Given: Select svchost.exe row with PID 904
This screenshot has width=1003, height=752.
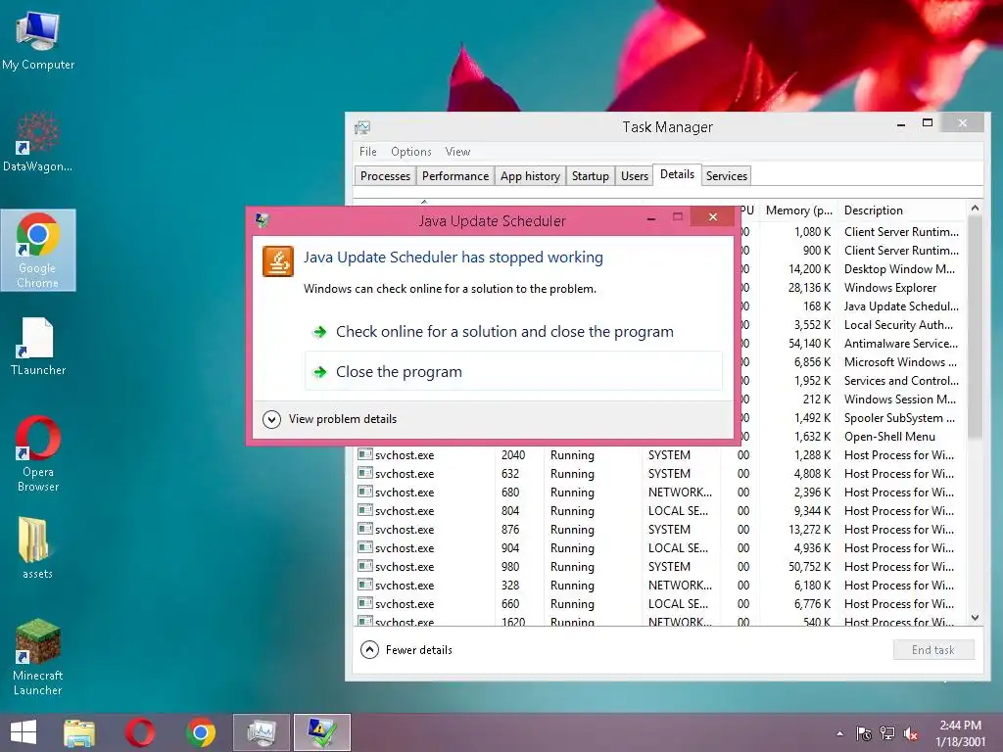Looking at the screenshot, I should [x=661, y=548].
